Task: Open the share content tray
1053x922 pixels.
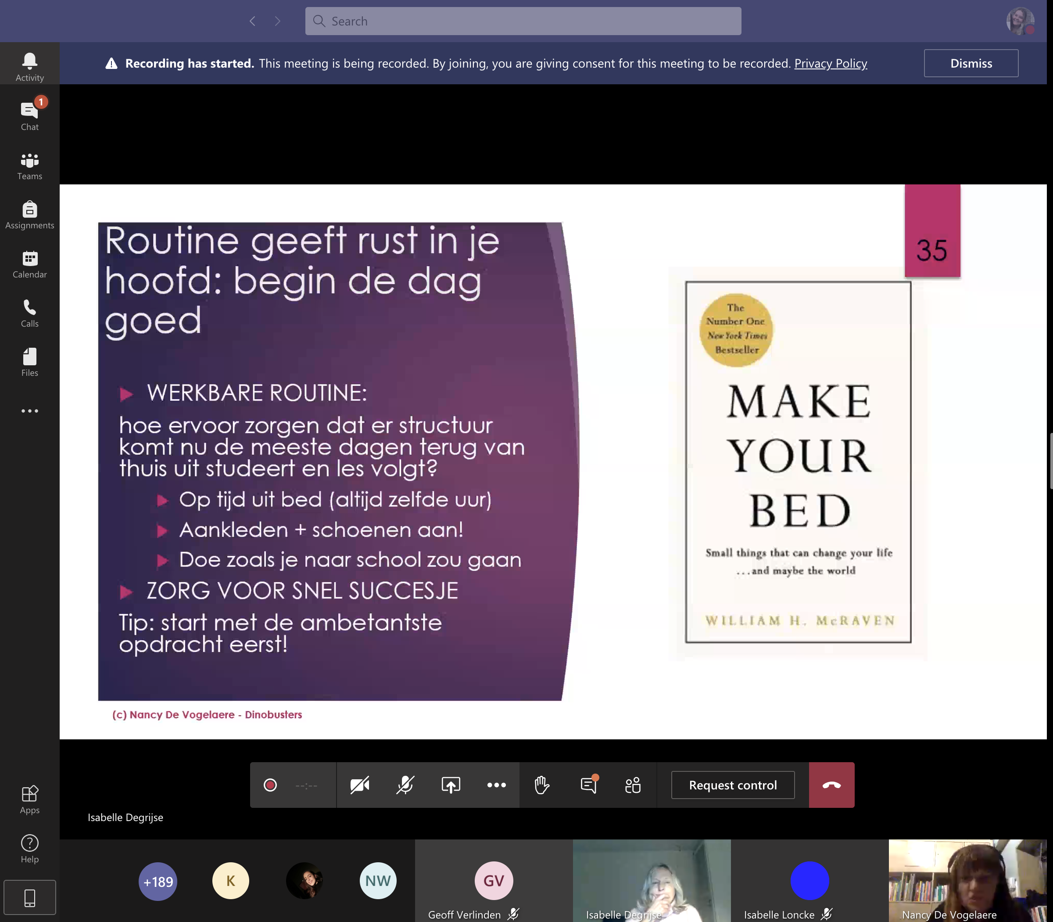Action: point(451,785)
